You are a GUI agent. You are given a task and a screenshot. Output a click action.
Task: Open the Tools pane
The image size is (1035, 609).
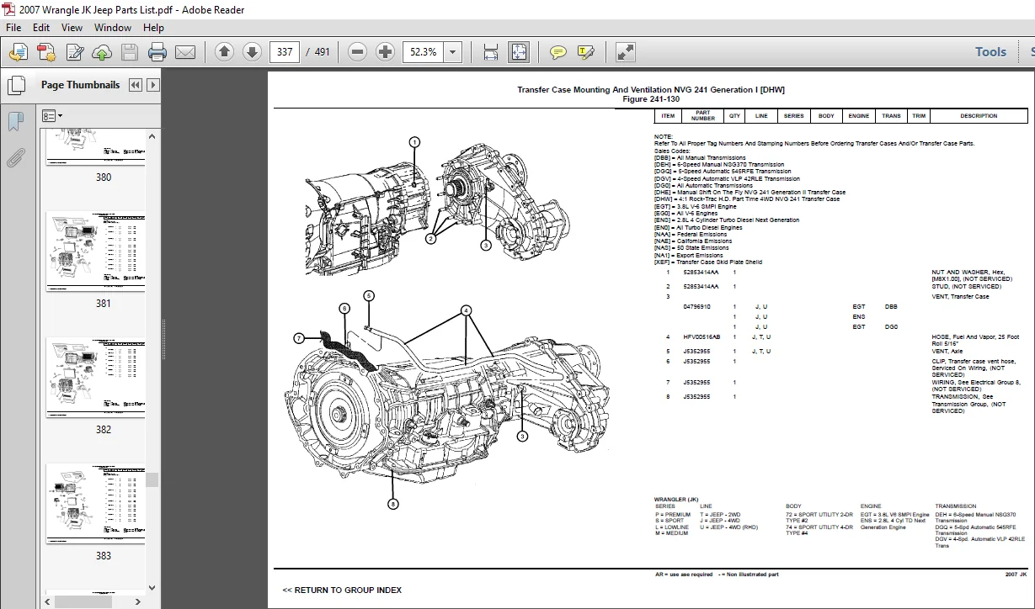(x=990, y=52)
